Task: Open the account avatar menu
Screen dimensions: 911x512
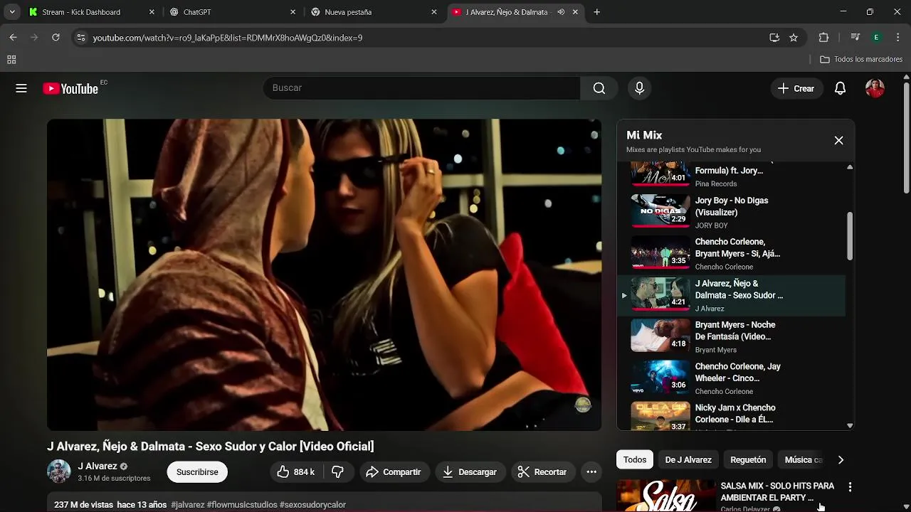Action: [x=875, y=88]
